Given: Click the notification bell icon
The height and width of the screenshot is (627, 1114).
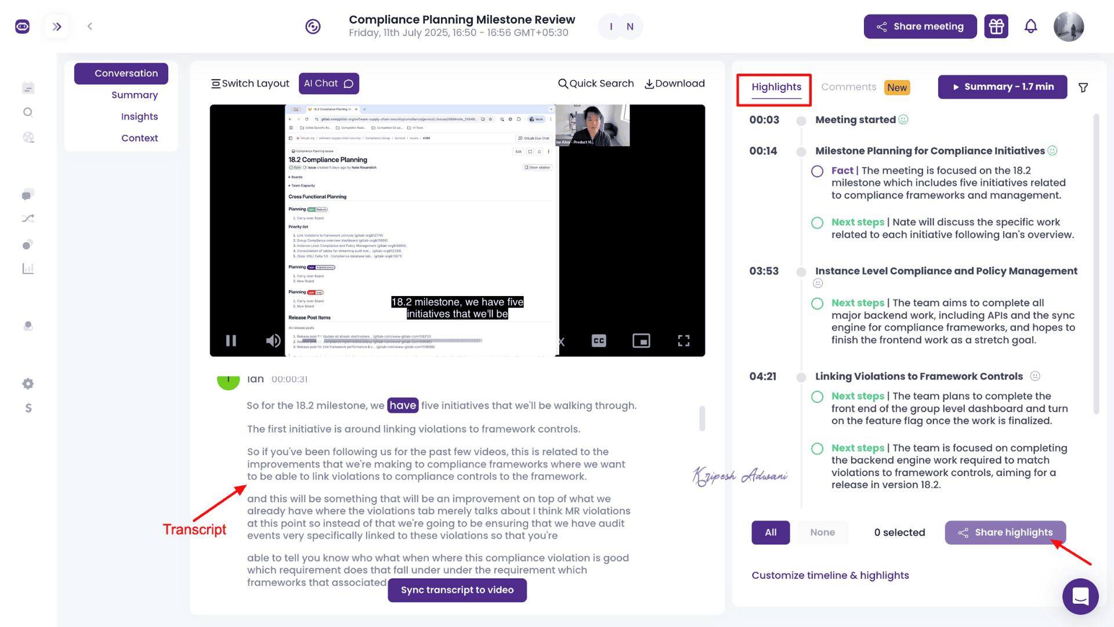Looking at the screenshot, I should coord(1030,26).
